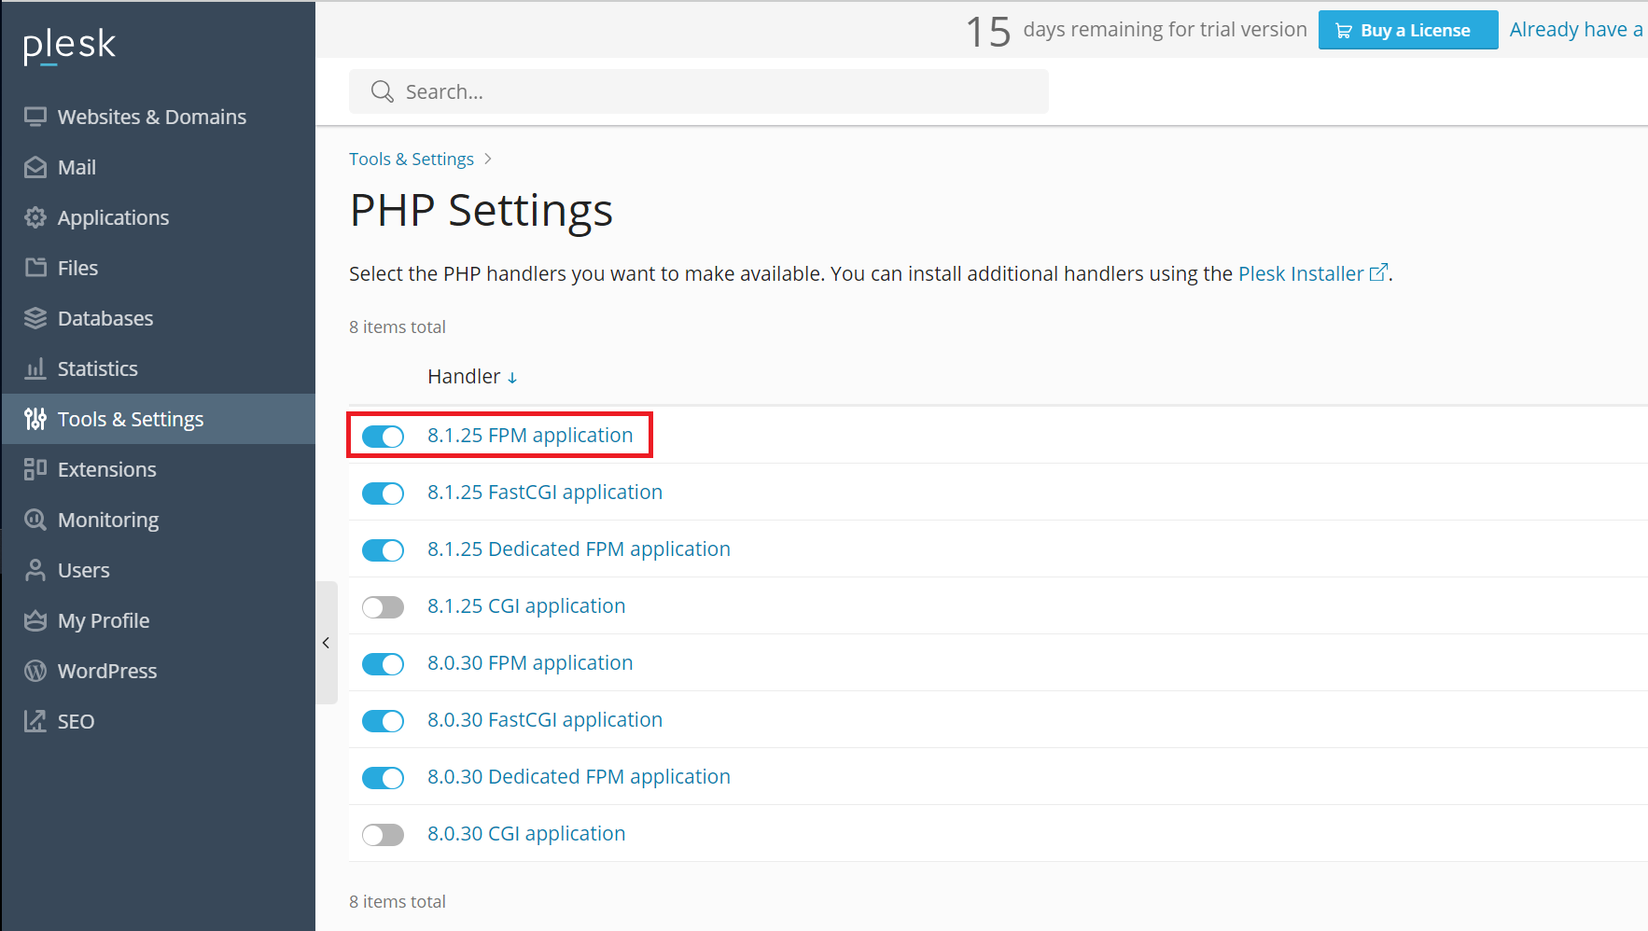Click the Mail envelope icon
The height and width of the screenshot is (931, 1648).
coord(35,167)
